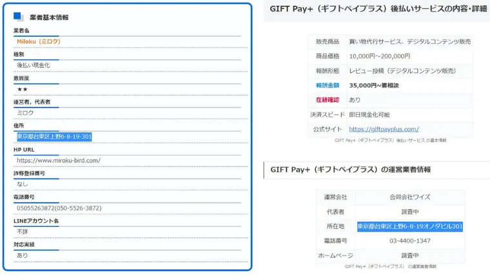Click the 合同会社ワイズ company name cell
Screen dimensions: 490x276
point(409,197)
